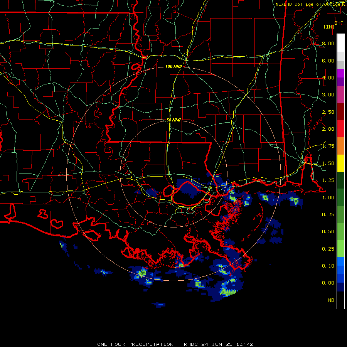Screen dimensions: 347x347
Task: Click the orange 1.75 inch legend swatch
Action: pyautogui.click(x=340, y=146)
